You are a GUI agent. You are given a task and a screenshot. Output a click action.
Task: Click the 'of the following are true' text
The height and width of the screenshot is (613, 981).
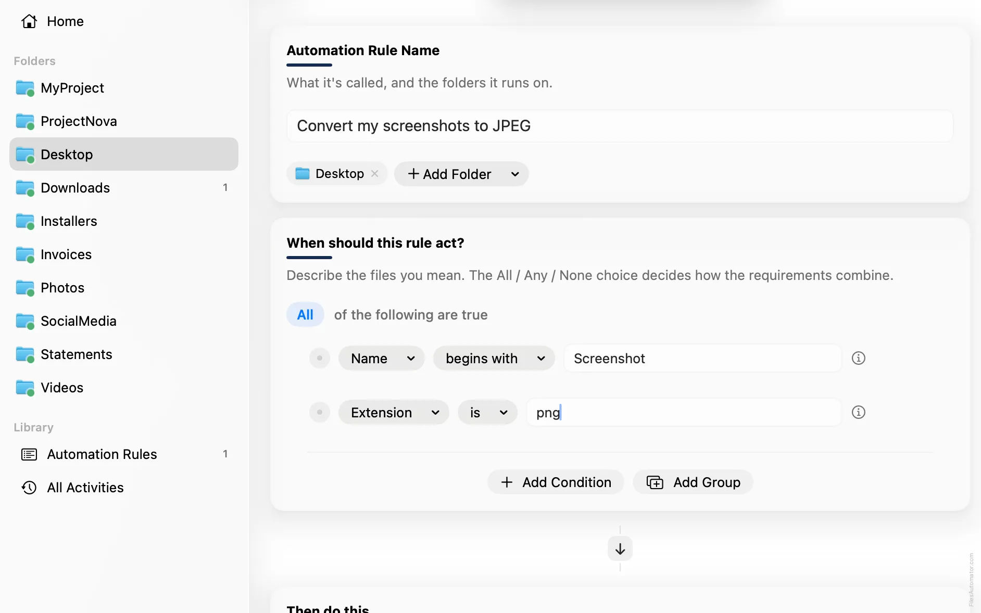point(411,315)
